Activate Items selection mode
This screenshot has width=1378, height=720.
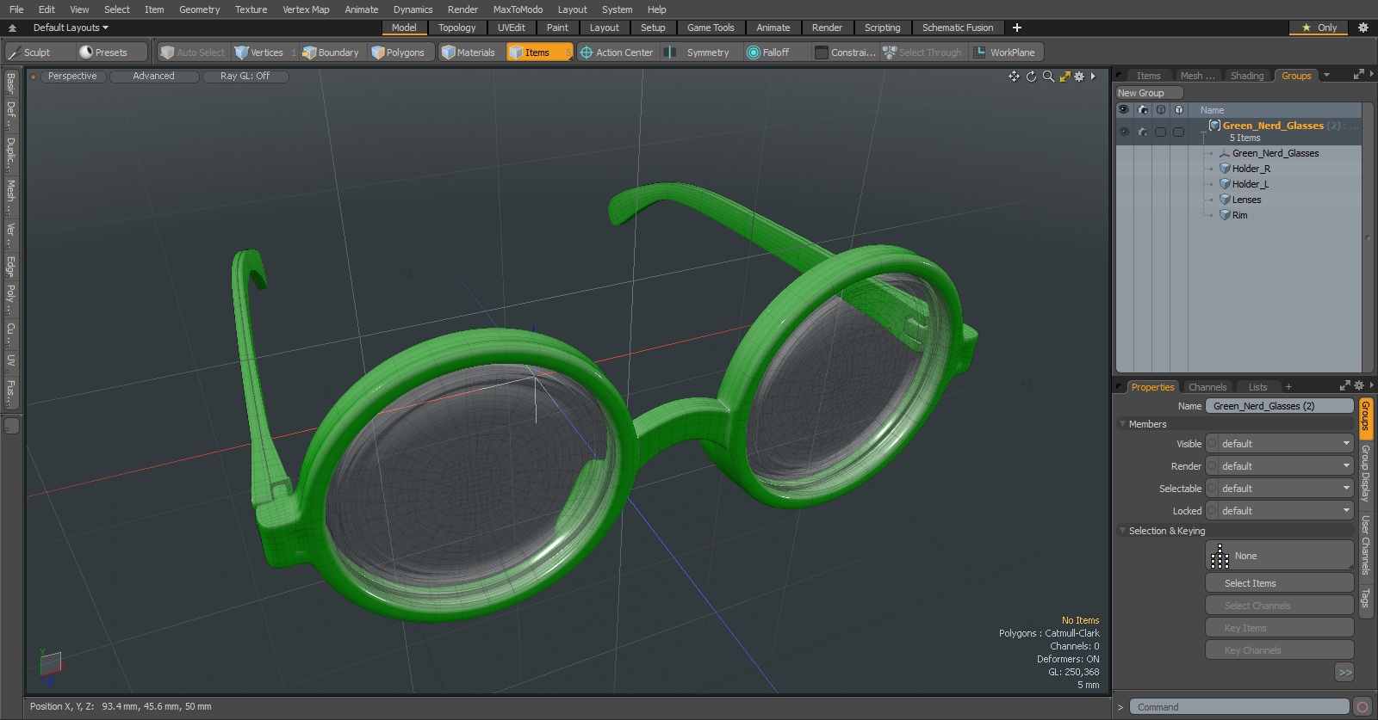coord(539,52)
